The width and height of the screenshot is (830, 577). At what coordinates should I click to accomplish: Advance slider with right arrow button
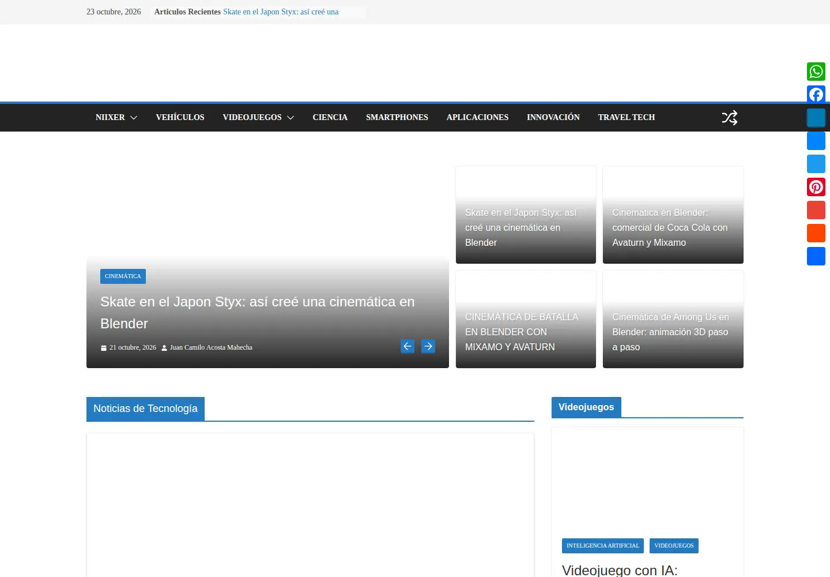click(428, 346)
